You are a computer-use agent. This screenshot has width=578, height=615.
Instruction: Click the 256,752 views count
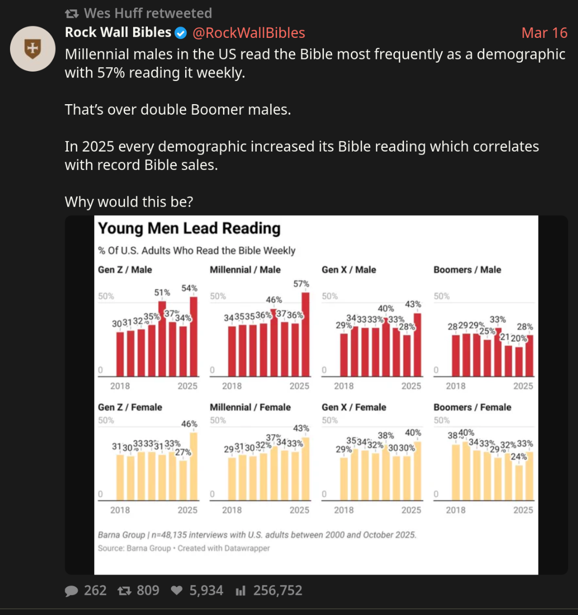tap(278, 591)
